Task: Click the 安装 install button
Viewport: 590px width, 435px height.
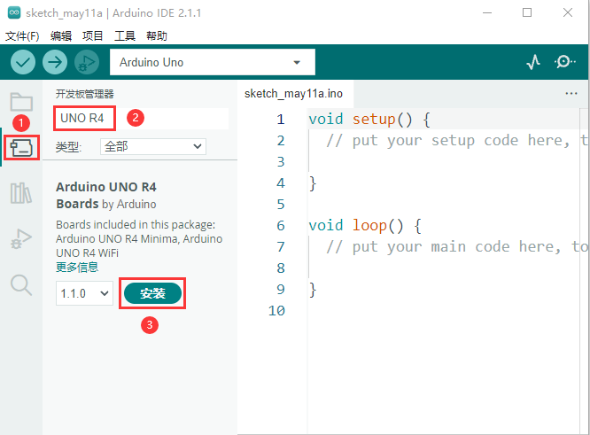Action: click(152, 293)
